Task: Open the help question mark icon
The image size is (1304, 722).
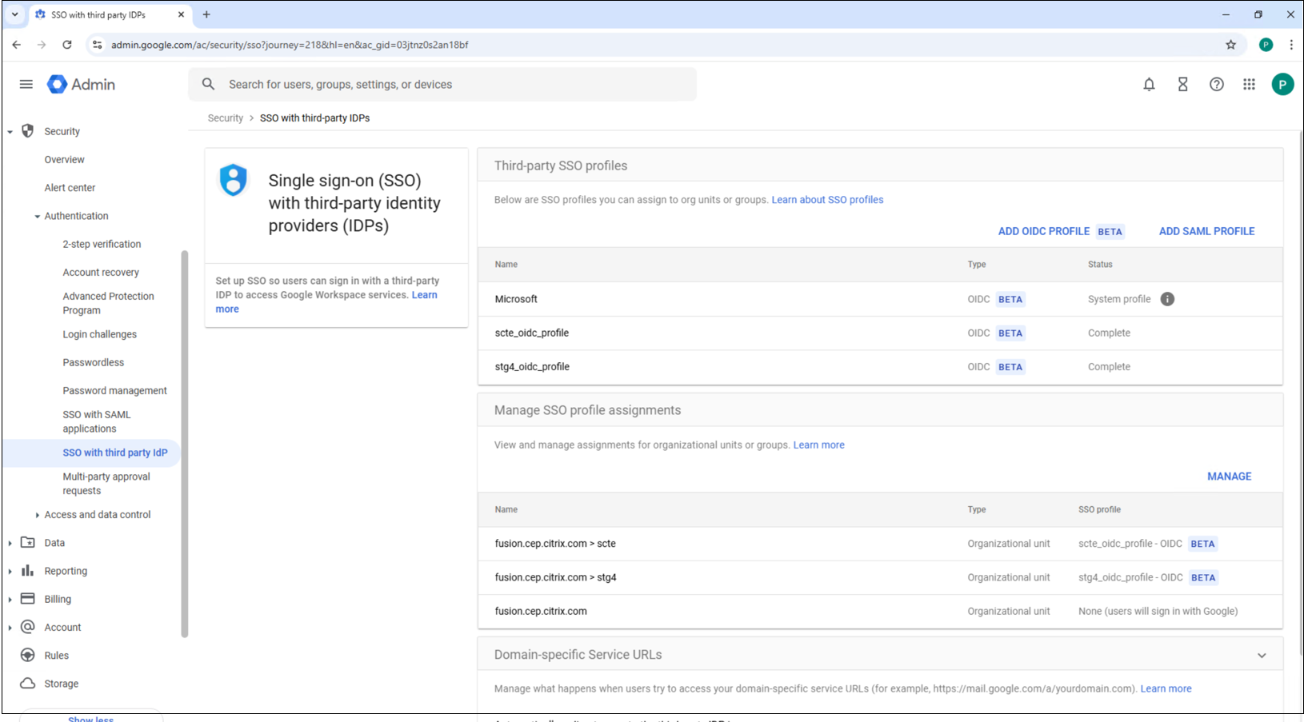Action: pyautogui.click(x=1216, y=85)
